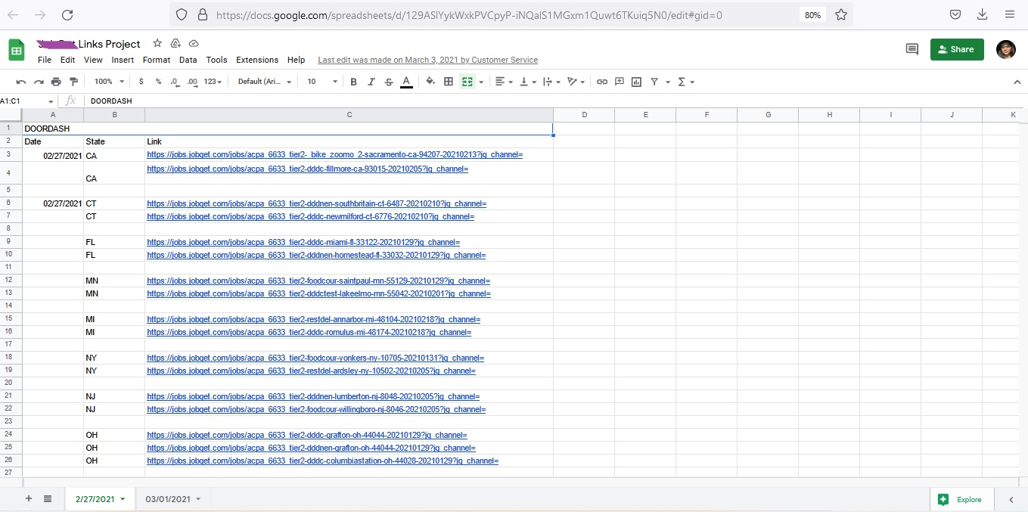Click the browser Reload button
Screen dimensions: 1028x512
pos(67,14)
